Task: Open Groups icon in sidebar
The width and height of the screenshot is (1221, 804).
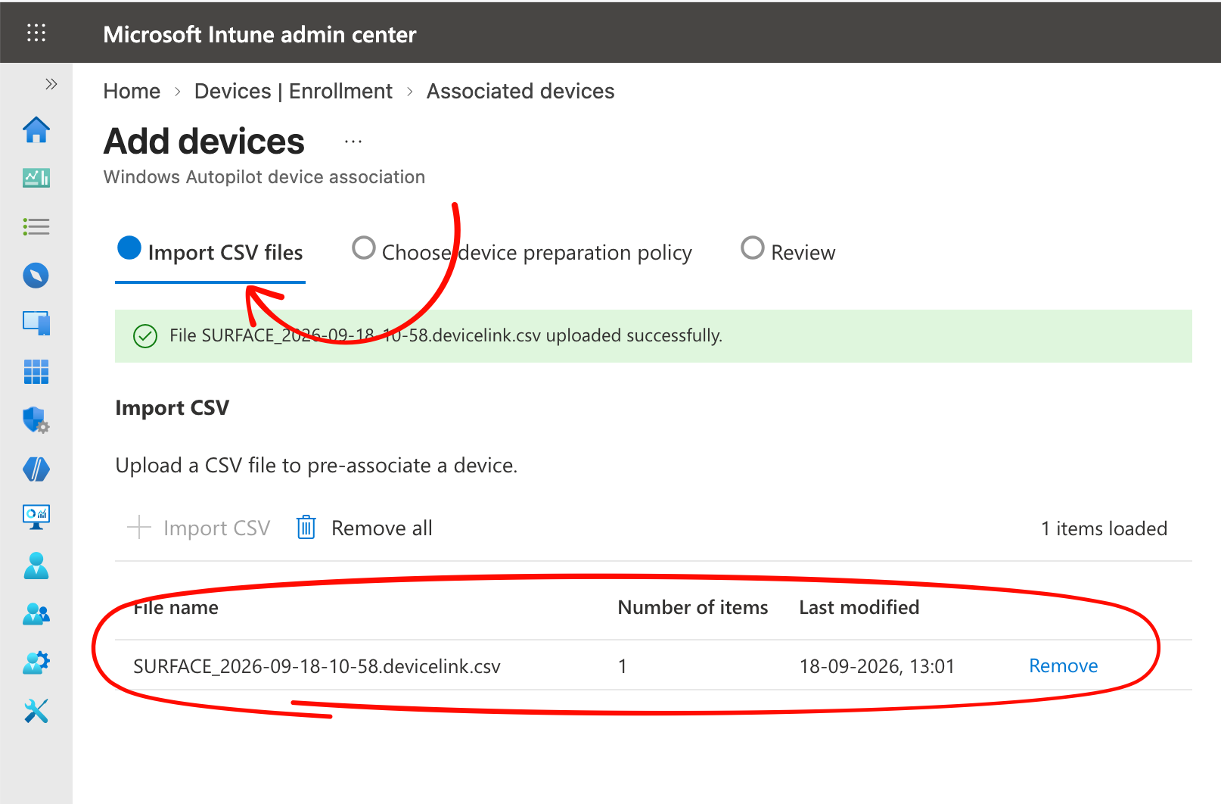Action: coord(36,614)
